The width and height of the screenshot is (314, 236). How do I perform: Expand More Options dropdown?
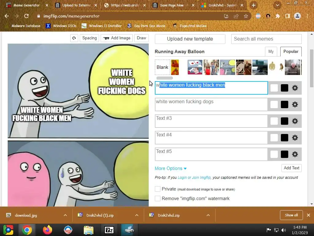pyautogui.click(x=170, y=168)
